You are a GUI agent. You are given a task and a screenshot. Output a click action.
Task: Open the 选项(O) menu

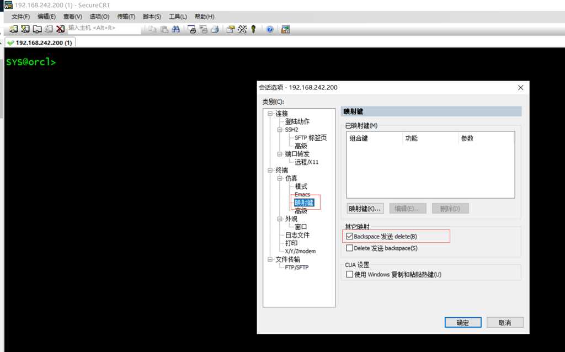[99, 17]
